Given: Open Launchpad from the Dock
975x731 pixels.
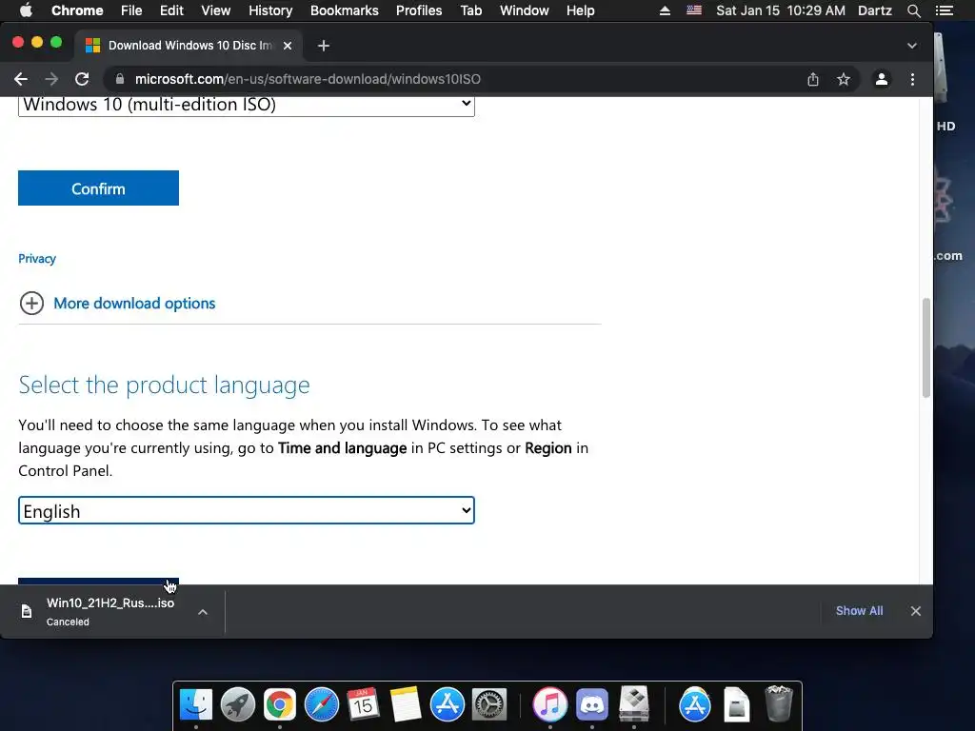Looking at the screenshot, I should pyautogui.click(x=237, y=705).
